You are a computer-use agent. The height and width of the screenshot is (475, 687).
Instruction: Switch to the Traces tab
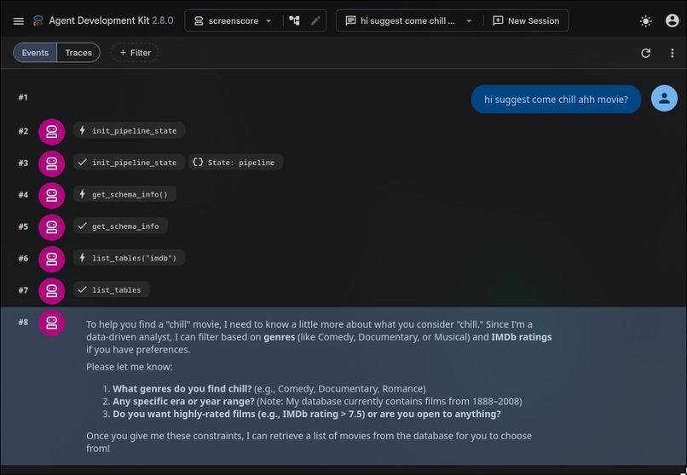click(x=78, y=53)
